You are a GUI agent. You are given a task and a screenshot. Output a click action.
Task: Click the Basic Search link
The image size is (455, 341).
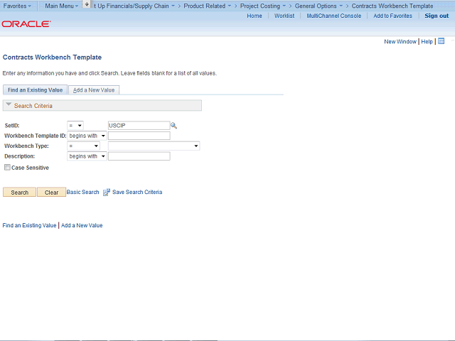tap(82, 192)
